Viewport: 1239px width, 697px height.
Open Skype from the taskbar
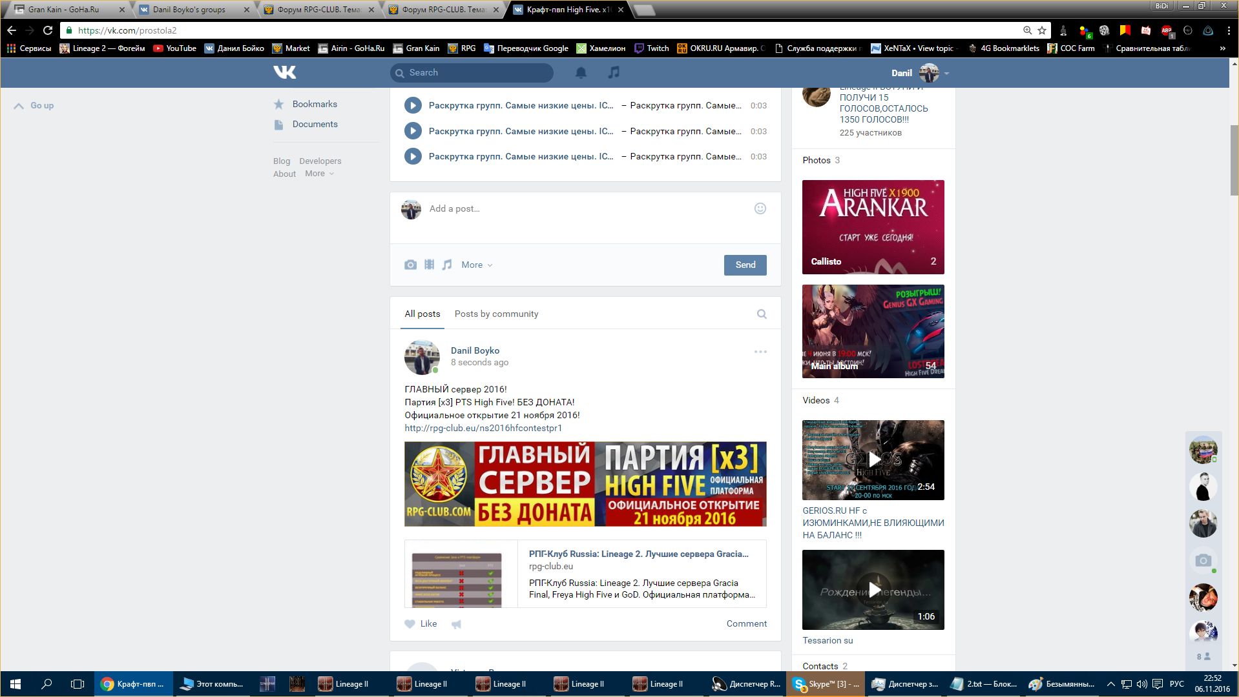826,684
